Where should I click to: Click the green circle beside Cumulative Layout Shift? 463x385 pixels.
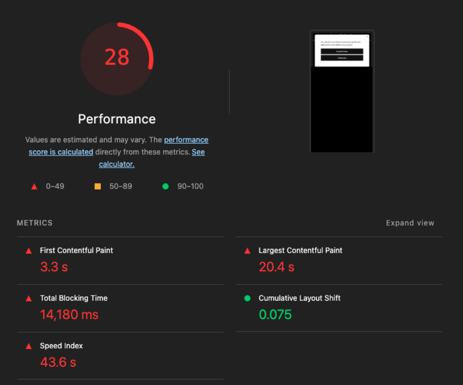pos(247,298)
